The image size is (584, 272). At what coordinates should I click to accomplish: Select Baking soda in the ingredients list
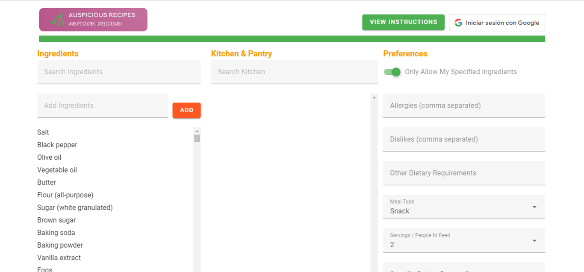56,233
